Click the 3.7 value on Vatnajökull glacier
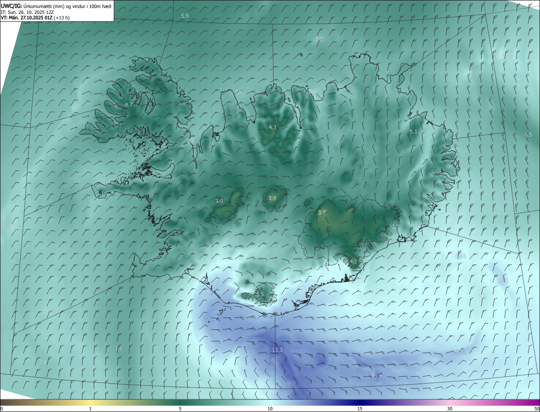Screen dimensions: 540x412 322,213
